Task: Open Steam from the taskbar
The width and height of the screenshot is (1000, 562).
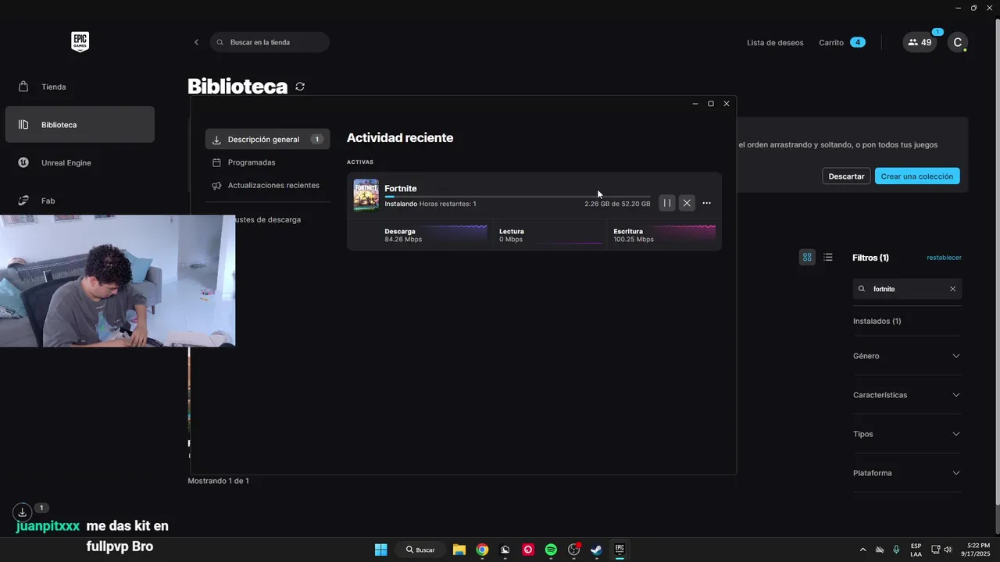Action: (596, 550)
